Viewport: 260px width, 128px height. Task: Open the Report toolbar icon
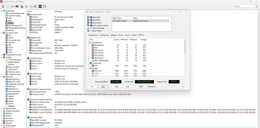[x=8, y=7]
